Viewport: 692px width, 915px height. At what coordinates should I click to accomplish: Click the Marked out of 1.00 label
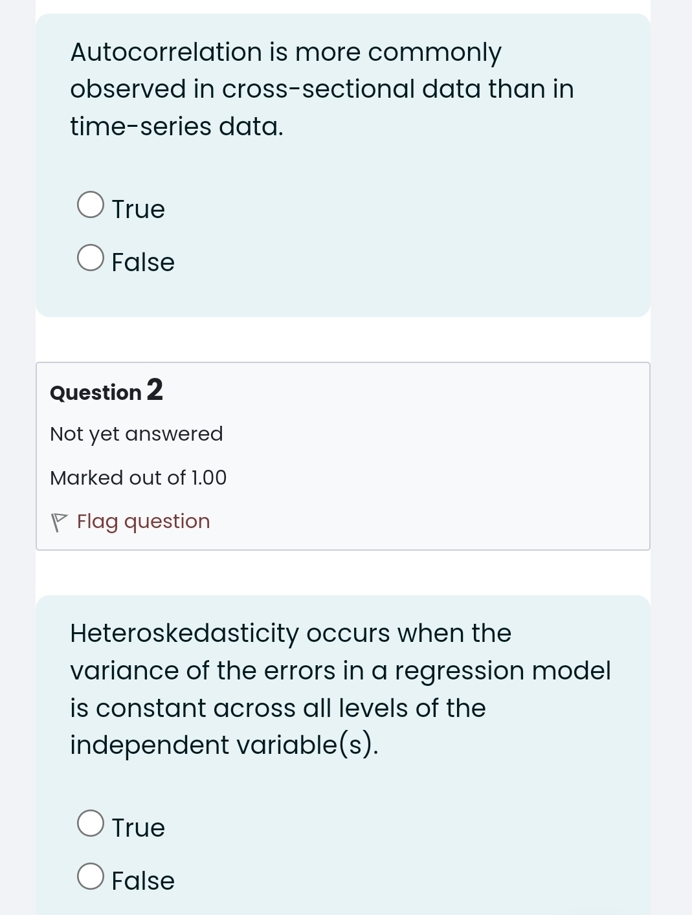pyautogui.click(x=138, y=478)
